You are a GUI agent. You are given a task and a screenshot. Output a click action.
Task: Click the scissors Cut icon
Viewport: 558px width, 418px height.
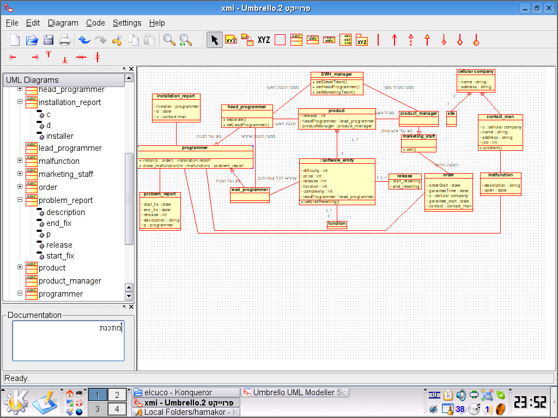[x=117, y=40]
